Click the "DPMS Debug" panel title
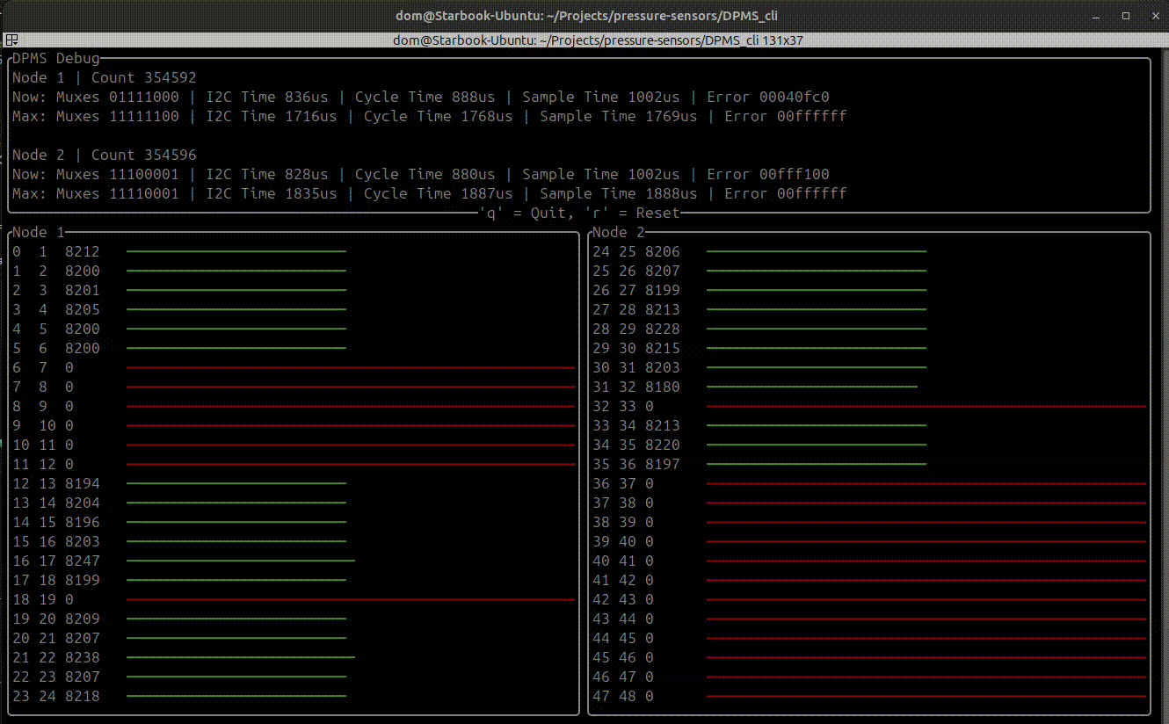The image size is (1169, 724). (56, 58)
